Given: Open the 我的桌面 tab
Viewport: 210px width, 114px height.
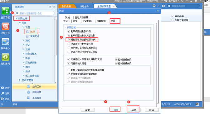Looking at the screenshot, I should coord(66,7).
